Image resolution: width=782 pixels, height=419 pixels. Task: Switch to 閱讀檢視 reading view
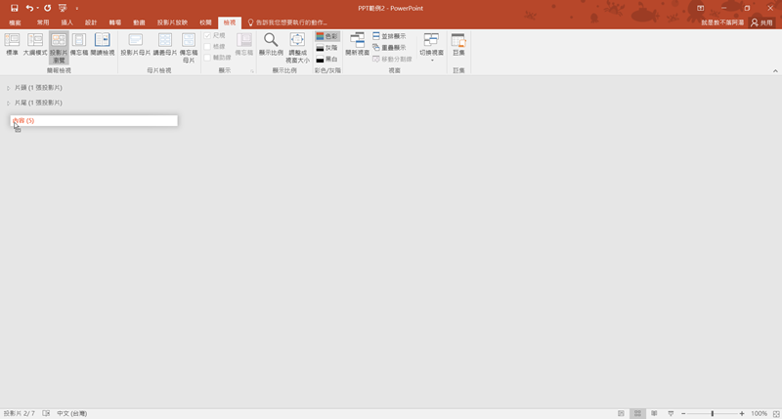[x=103, y=44]
